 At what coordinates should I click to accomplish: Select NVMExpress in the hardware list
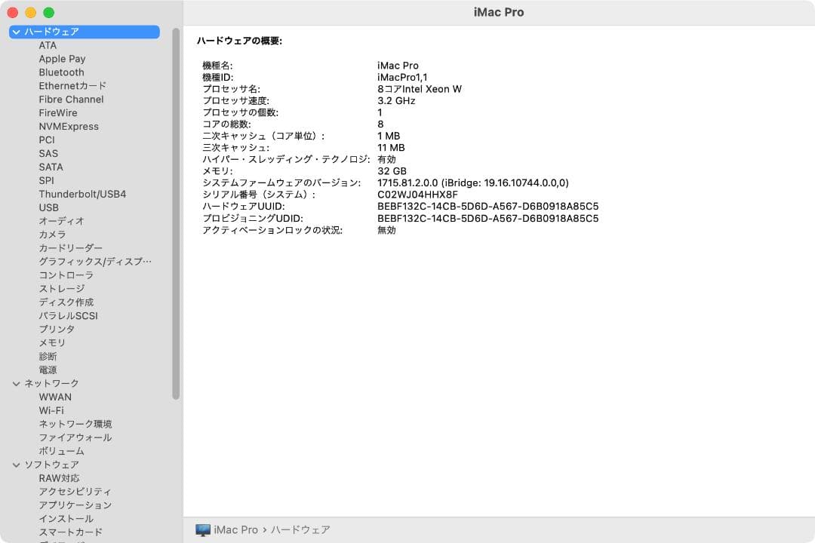tap(69, 126)
